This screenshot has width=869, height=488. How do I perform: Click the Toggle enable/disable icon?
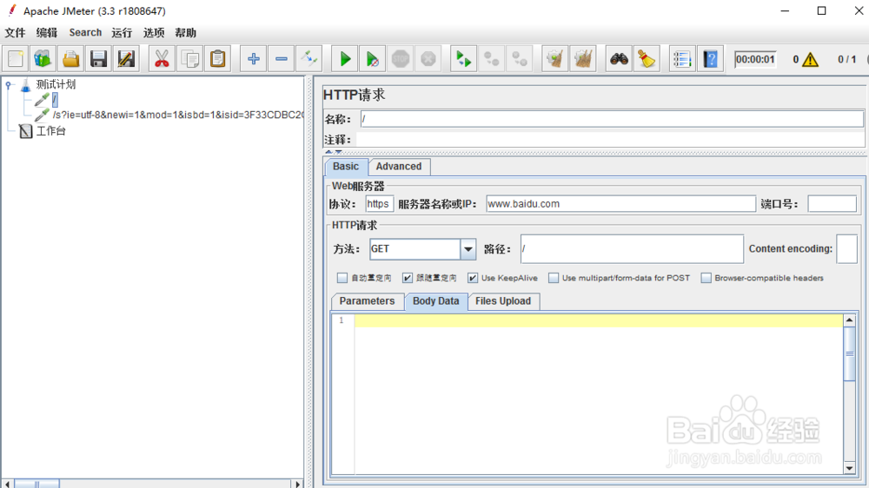[308, 59]
